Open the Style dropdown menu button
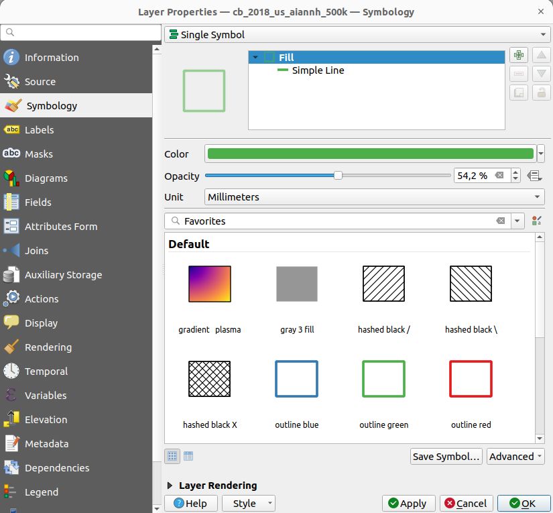The height and width of the screenshot is (513, 553). click(x=249, y=503)
